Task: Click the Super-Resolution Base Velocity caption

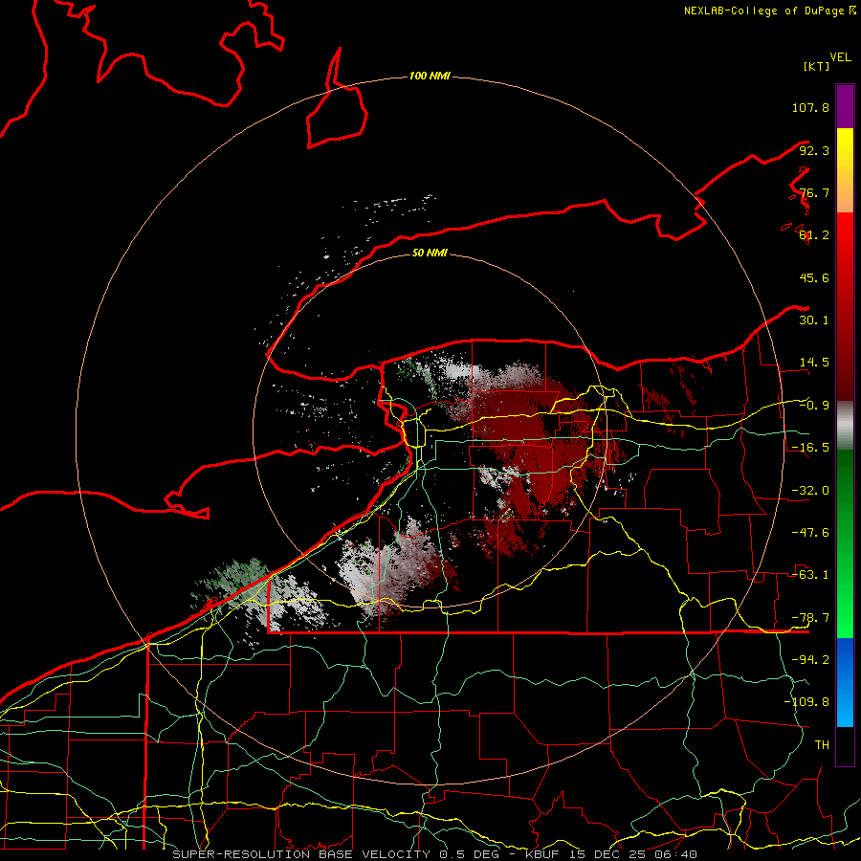Action: pyautogui.click(x=435, y=854)
